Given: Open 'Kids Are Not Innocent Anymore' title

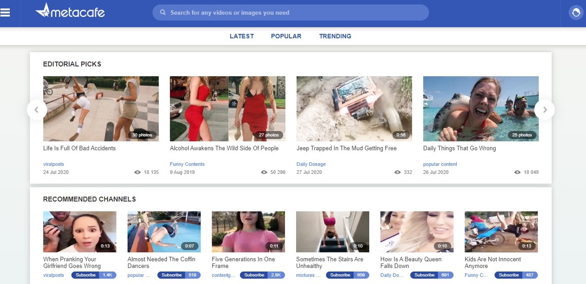Looking at the screenshot, I should (x=492, y=262).
